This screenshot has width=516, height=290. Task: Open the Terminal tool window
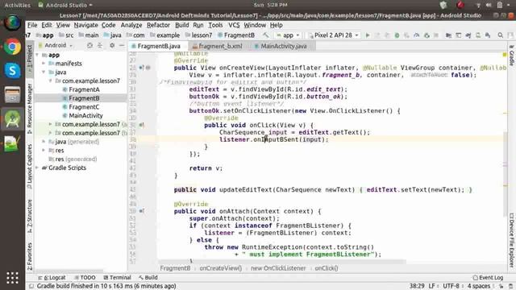click(117, 277)
